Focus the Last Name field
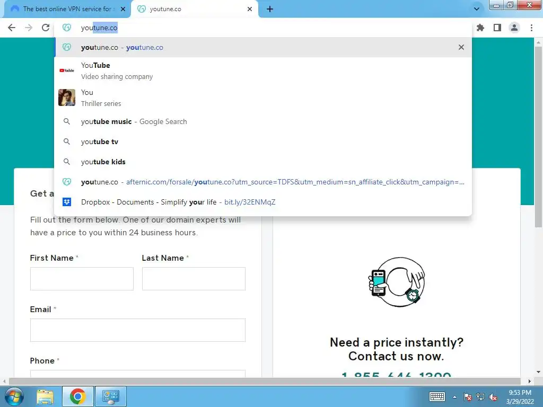This screenshot has width=543, height=407. (194, 279)
